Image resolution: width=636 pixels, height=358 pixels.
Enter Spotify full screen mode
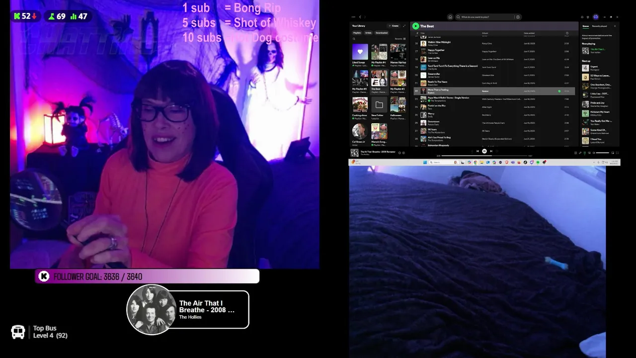[x=618, y=153]
